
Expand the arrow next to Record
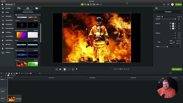click(x=14, y=5)
